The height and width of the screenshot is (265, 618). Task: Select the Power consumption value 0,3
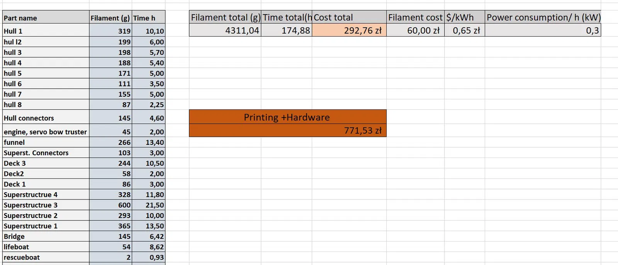pos(543,30)
